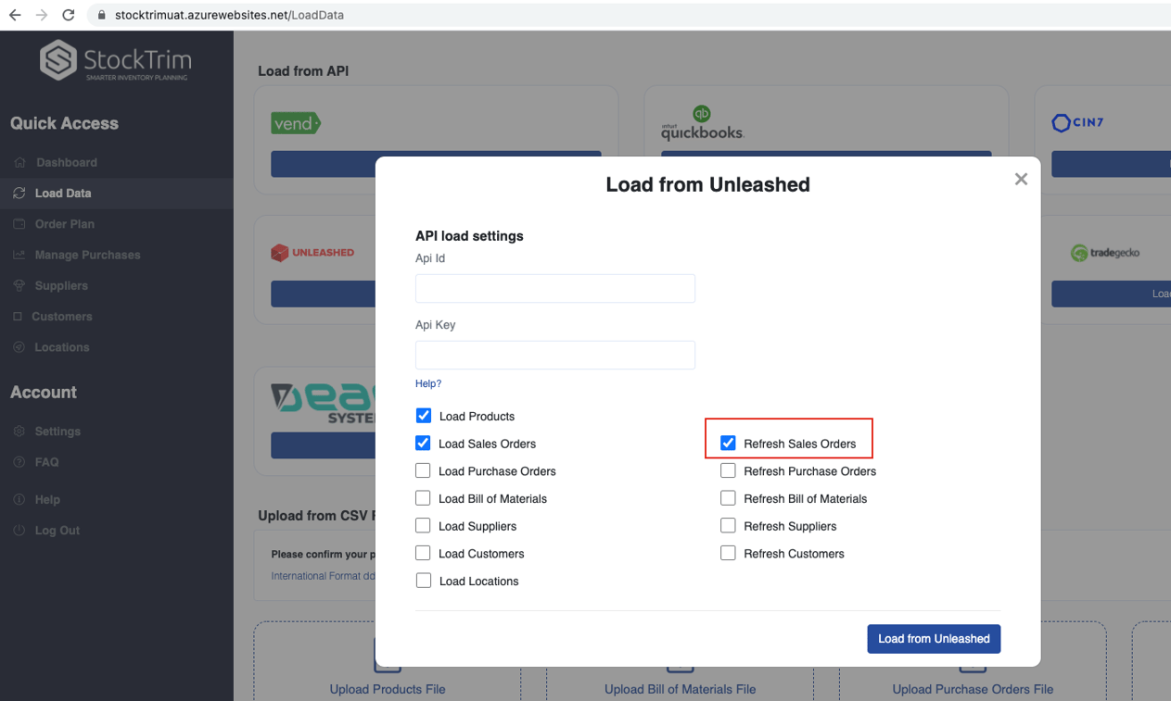Click the Settings gear icon in sidebar
Viewport: 1171px width, 701px height.
[x=19, y=432]
